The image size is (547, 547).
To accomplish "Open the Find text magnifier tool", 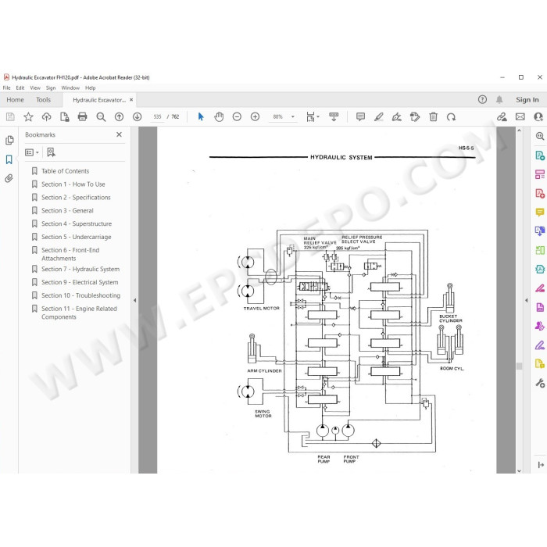I will click(x=101, y=117).
